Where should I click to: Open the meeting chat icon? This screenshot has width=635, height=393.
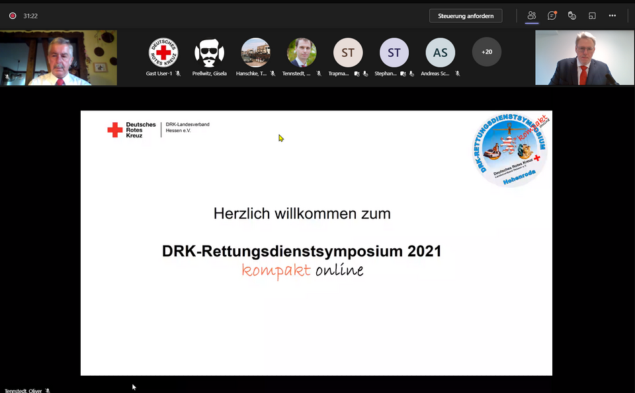click(x=552, y=16)
